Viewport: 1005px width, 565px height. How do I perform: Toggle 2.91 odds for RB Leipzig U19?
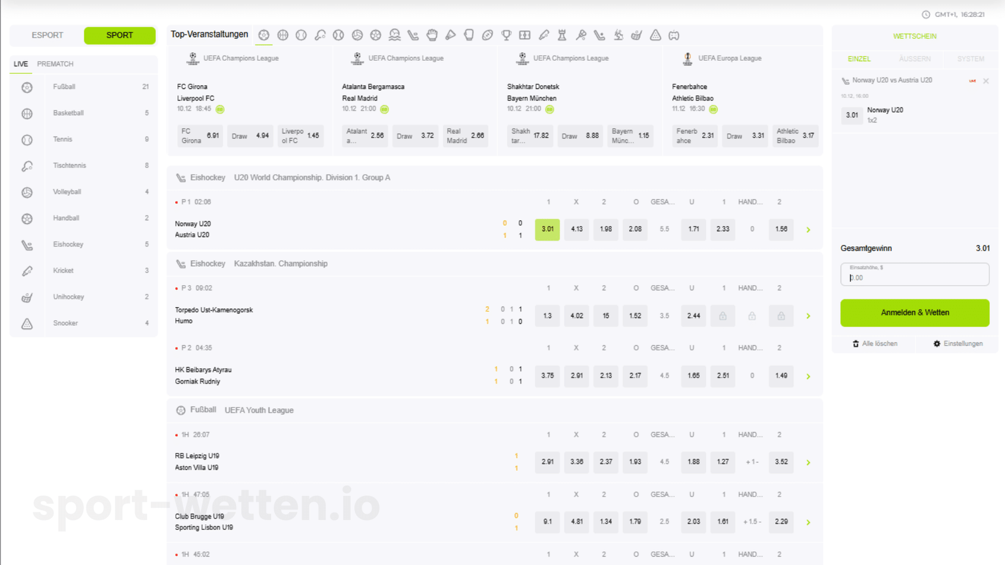point(547,461)
